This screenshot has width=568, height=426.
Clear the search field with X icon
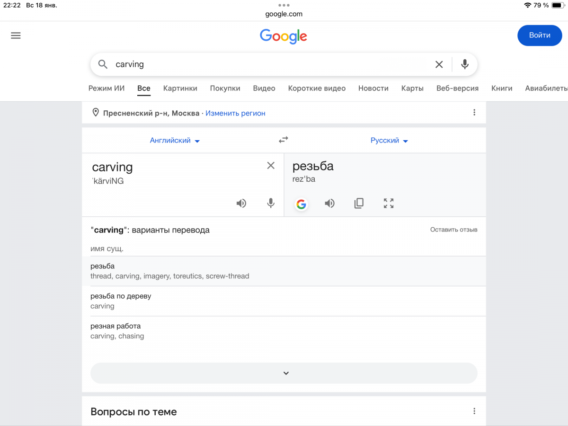click(439, 64)
